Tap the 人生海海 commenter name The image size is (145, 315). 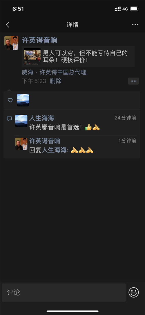pos(41,118)
